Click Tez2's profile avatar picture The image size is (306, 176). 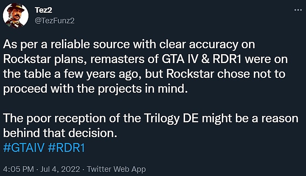click(14, 16)
